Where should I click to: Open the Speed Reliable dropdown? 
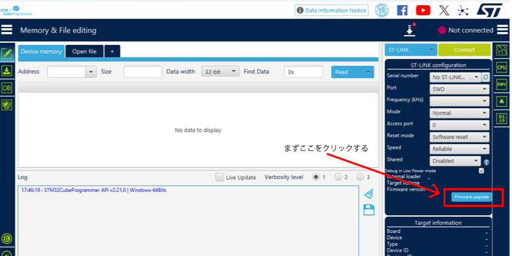[459, 149]
